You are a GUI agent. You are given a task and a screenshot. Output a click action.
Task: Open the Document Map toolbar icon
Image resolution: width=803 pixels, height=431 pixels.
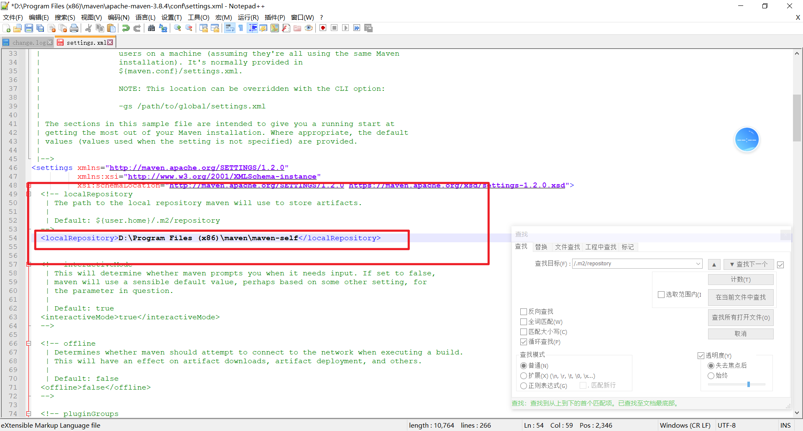[275, 28]
